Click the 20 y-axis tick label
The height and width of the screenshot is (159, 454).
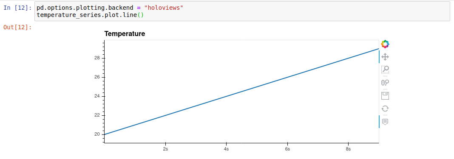[96, 134]
